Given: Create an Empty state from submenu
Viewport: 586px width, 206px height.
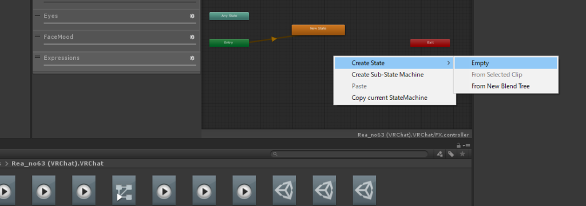Looking at the screenshot, I should (x=506, y=63).
